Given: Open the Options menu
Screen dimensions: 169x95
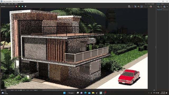Looking at the screenshot, I should pyautogui.click(x=16, y=4).
